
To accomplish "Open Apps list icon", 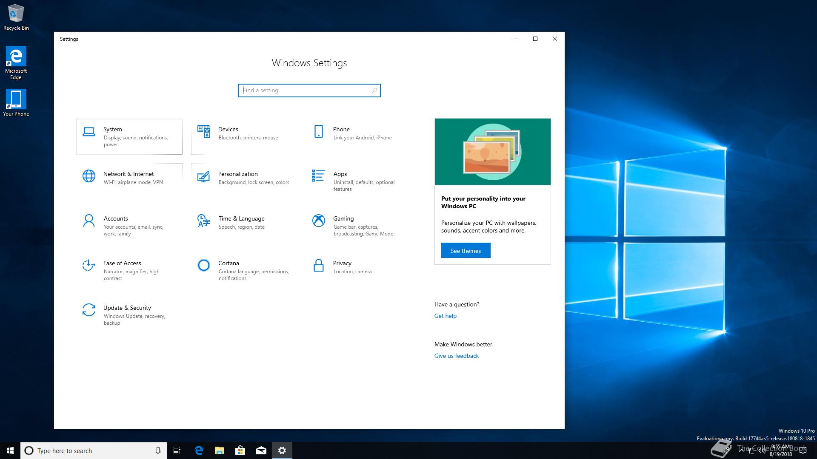I will [x=318, y=176].
